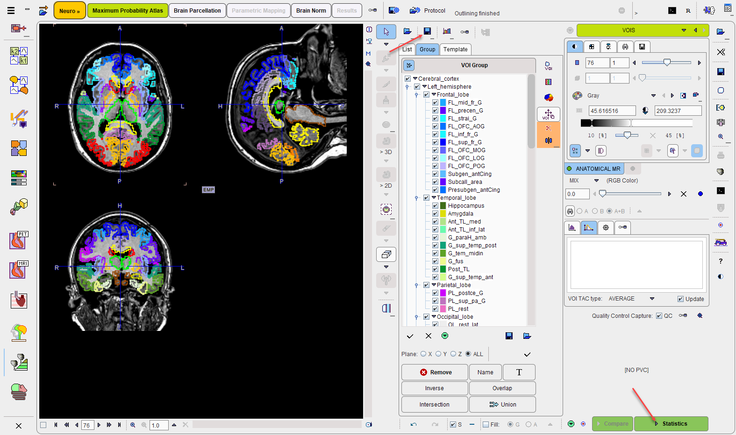Click the zoom in magnifier icon
Screen dimensions: 736x435
[133, 425]
